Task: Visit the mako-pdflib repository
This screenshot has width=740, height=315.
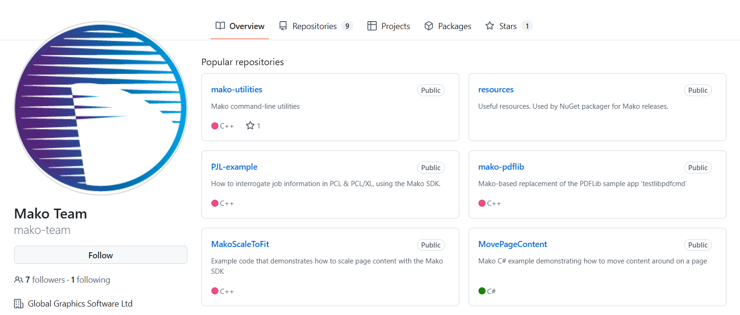Action: tap(501, 167)
